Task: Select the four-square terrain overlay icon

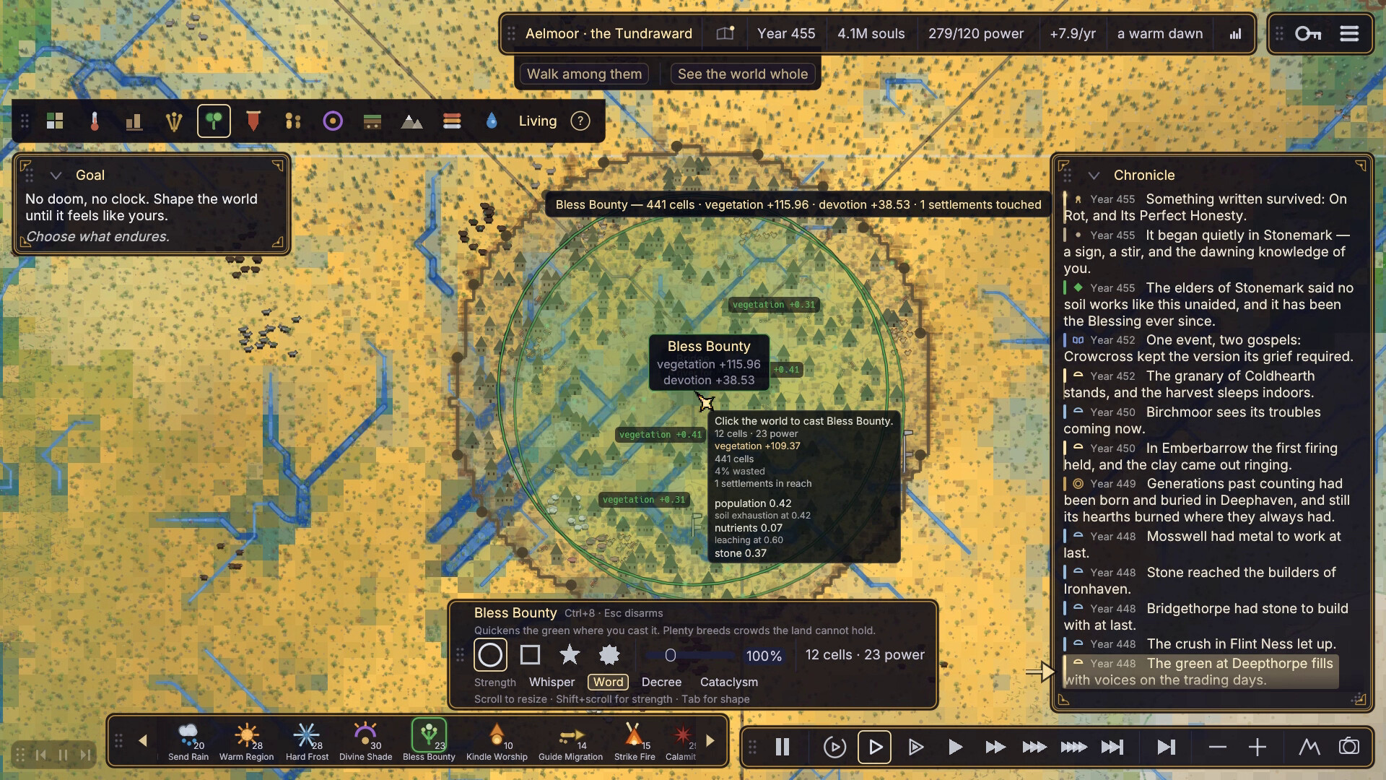Action: tap(55, 121)
